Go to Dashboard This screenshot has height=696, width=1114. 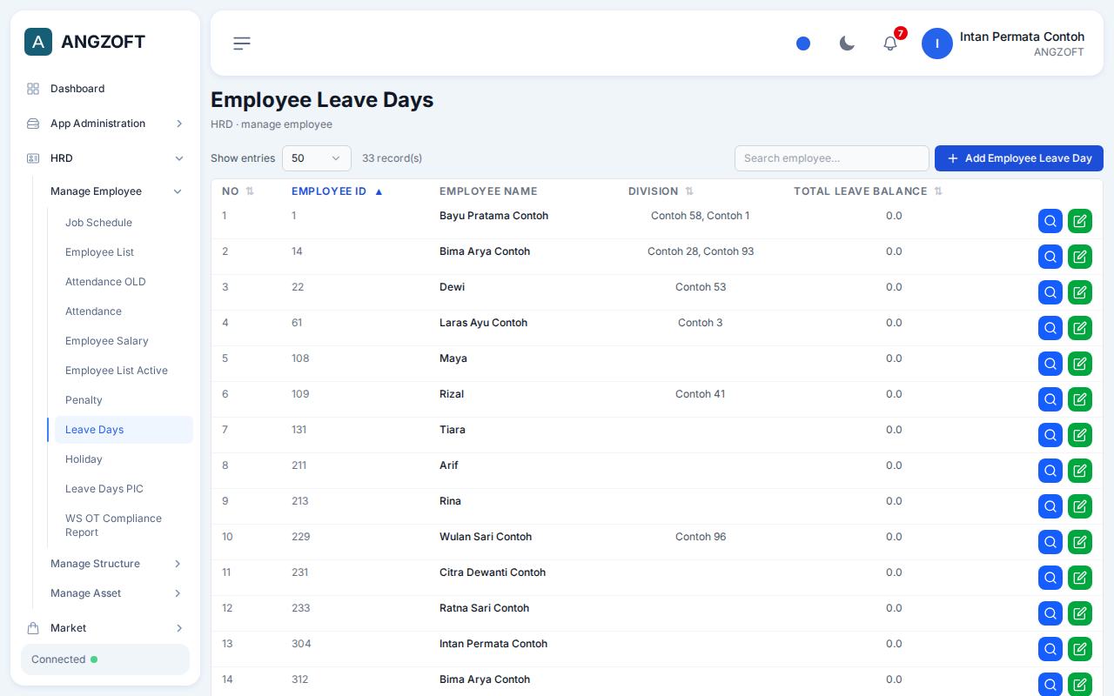click(x=105, y=89)
